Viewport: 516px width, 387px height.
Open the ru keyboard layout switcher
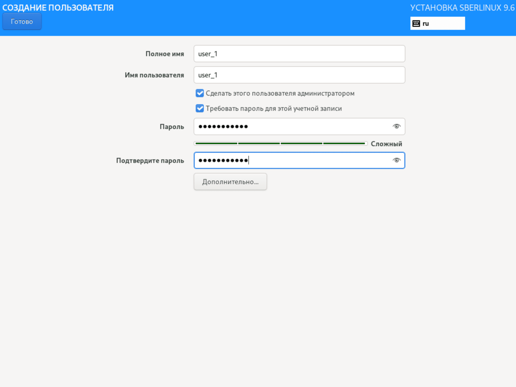point(437,24)
